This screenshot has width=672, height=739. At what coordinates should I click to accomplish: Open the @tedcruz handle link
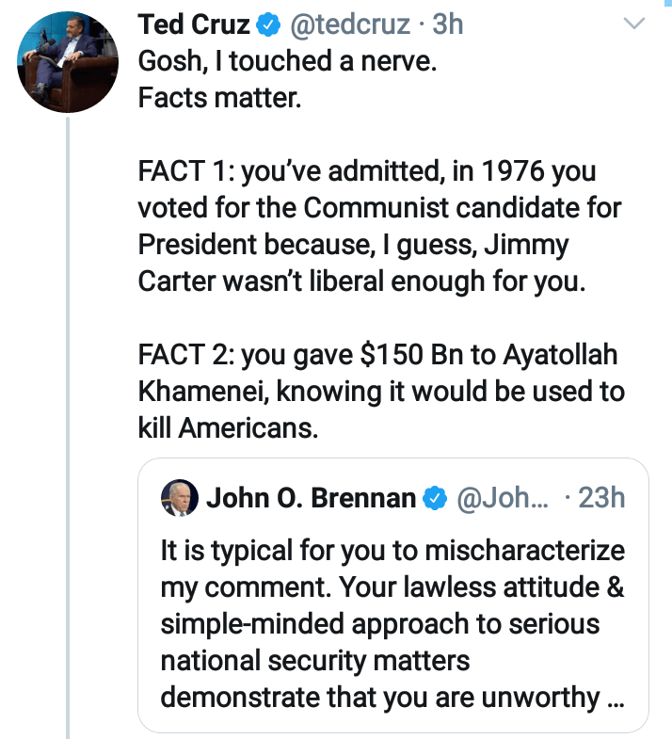coord(352,24)
